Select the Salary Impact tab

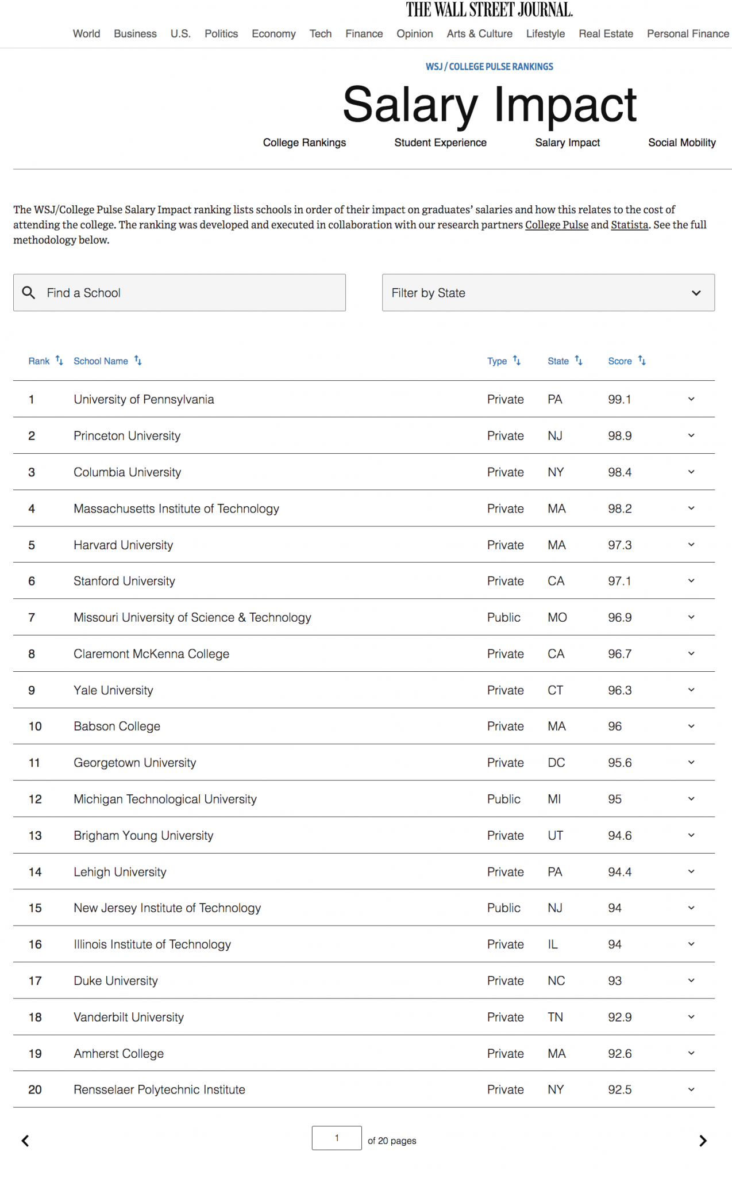tap(568, 143)
